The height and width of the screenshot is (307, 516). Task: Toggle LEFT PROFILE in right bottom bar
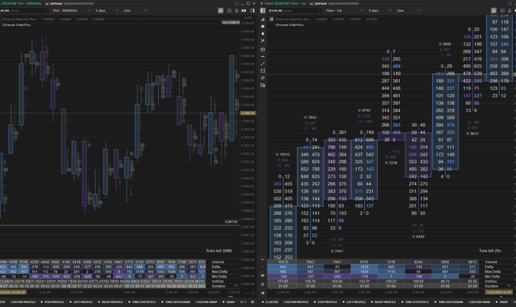[x=354, y=302]
